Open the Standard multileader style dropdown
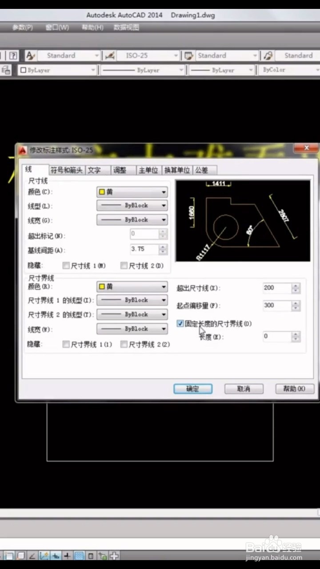The height and width of the screenshot is (569, 320). 297,56
